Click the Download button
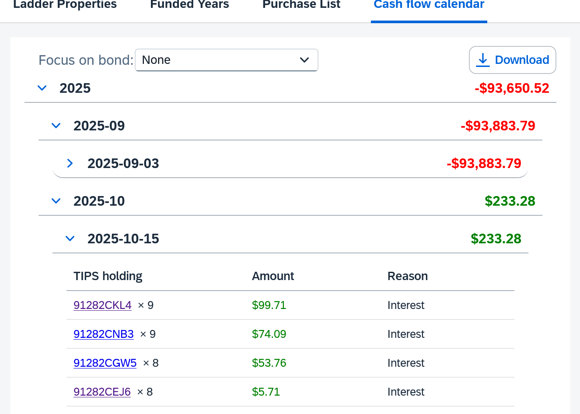This screenshot has height=414, width=580. (x=512, y=60)
